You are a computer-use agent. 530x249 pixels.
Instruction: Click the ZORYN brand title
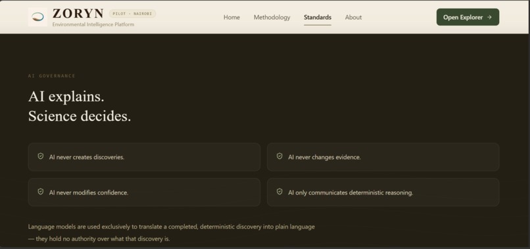point(78,14)
